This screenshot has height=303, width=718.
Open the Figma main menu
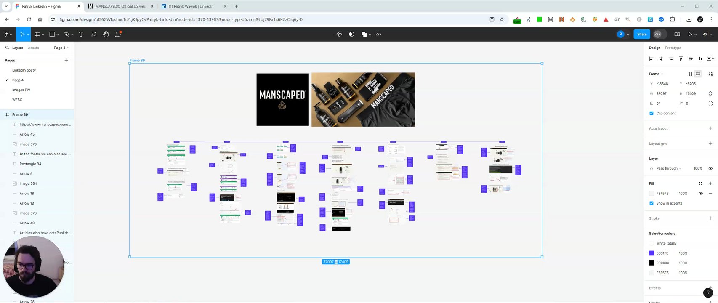click(x=7, y=34)
